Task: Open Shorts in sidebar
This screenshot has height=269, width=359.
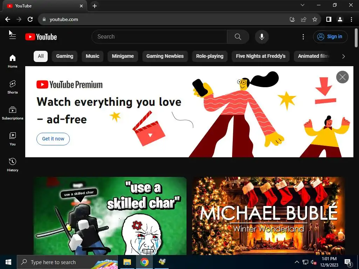Action: [13, 87]
